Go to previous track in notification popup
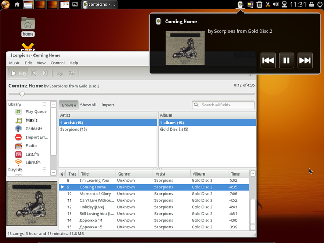The width and height of the screenshot is (324, 243). pyautogui.click(x=268, y=60)
